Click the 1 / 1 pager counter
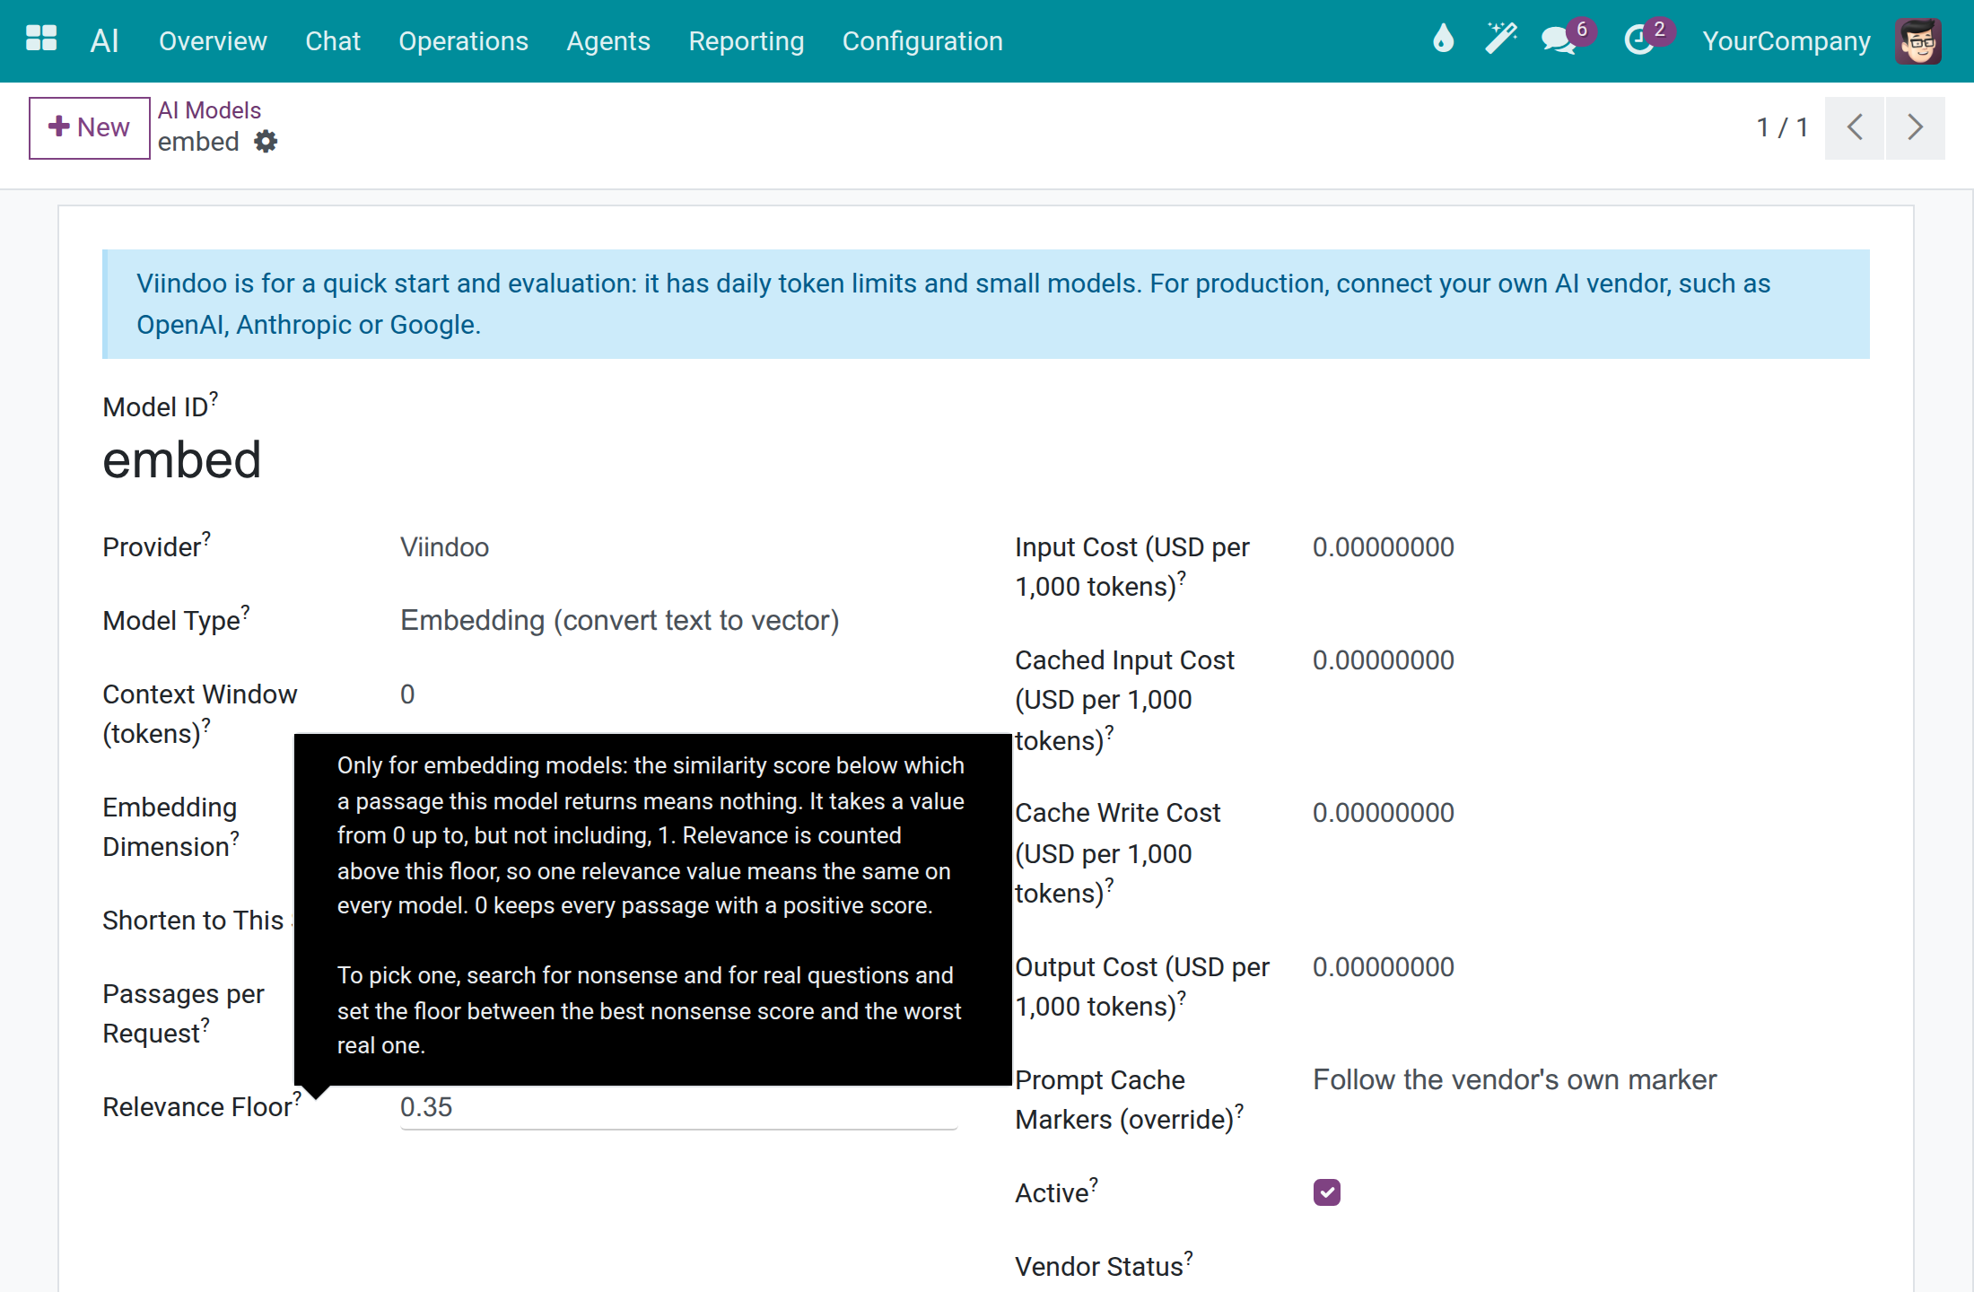 (1782, 127)
